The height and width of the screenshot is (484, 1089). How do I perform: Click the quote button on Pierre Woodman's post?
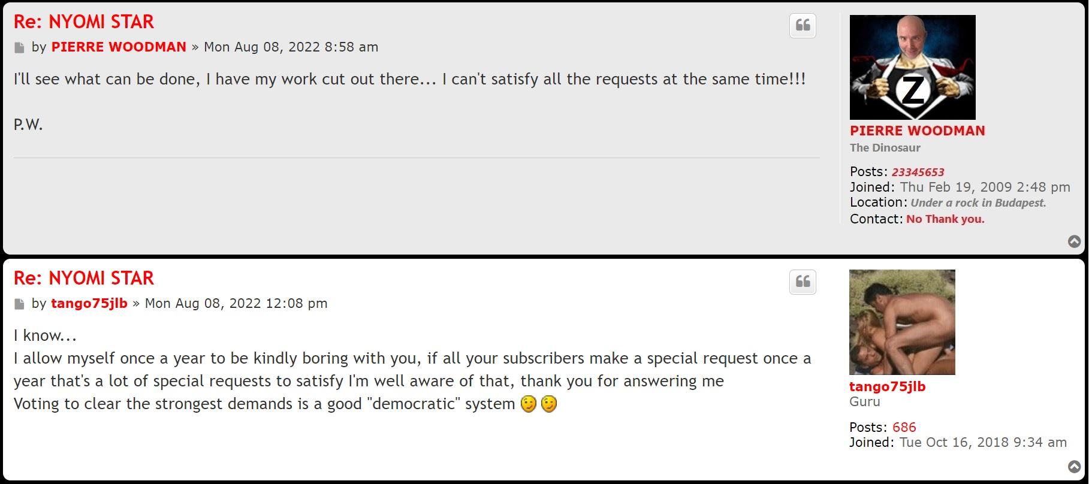click(803, 25)
